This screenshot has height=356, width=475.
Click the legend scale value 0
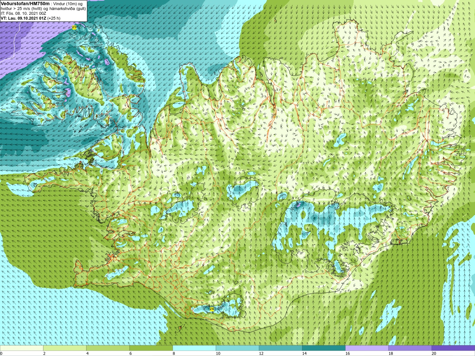[x=1, y=353]
